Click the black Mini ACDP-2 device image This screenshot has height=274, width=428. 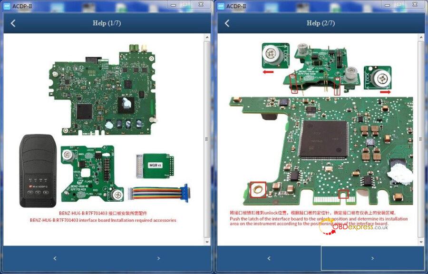click(38, 171)
